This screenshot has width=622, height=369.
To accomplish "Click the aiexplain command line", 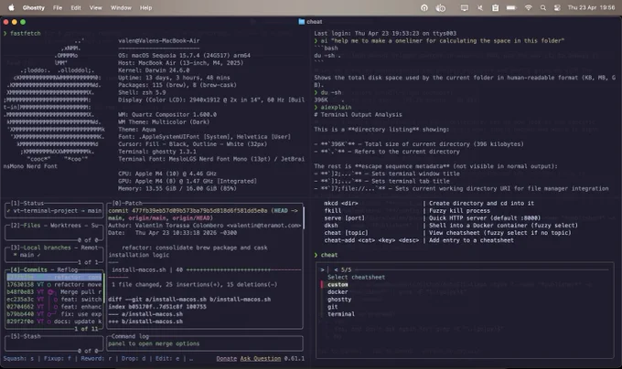I will click(x=333, y=107).
